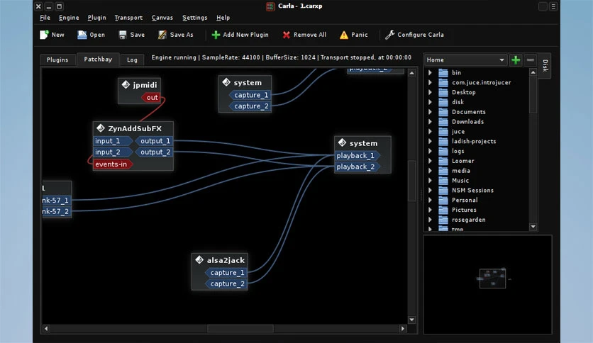Click the Save As pencil icon

[x=162, y=35]
